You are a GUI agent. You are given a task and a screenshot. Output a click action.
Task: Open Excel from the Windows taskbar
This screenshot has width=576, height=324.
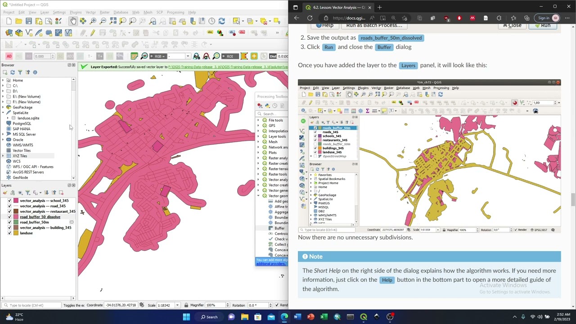coord(324,317)
